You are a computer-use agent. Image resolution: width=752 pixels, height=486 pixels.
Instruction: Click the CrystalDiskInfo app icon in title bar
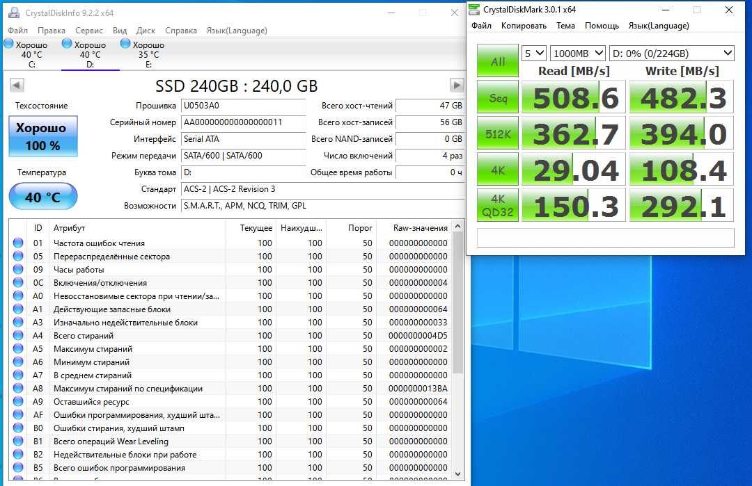click(15, 13)
